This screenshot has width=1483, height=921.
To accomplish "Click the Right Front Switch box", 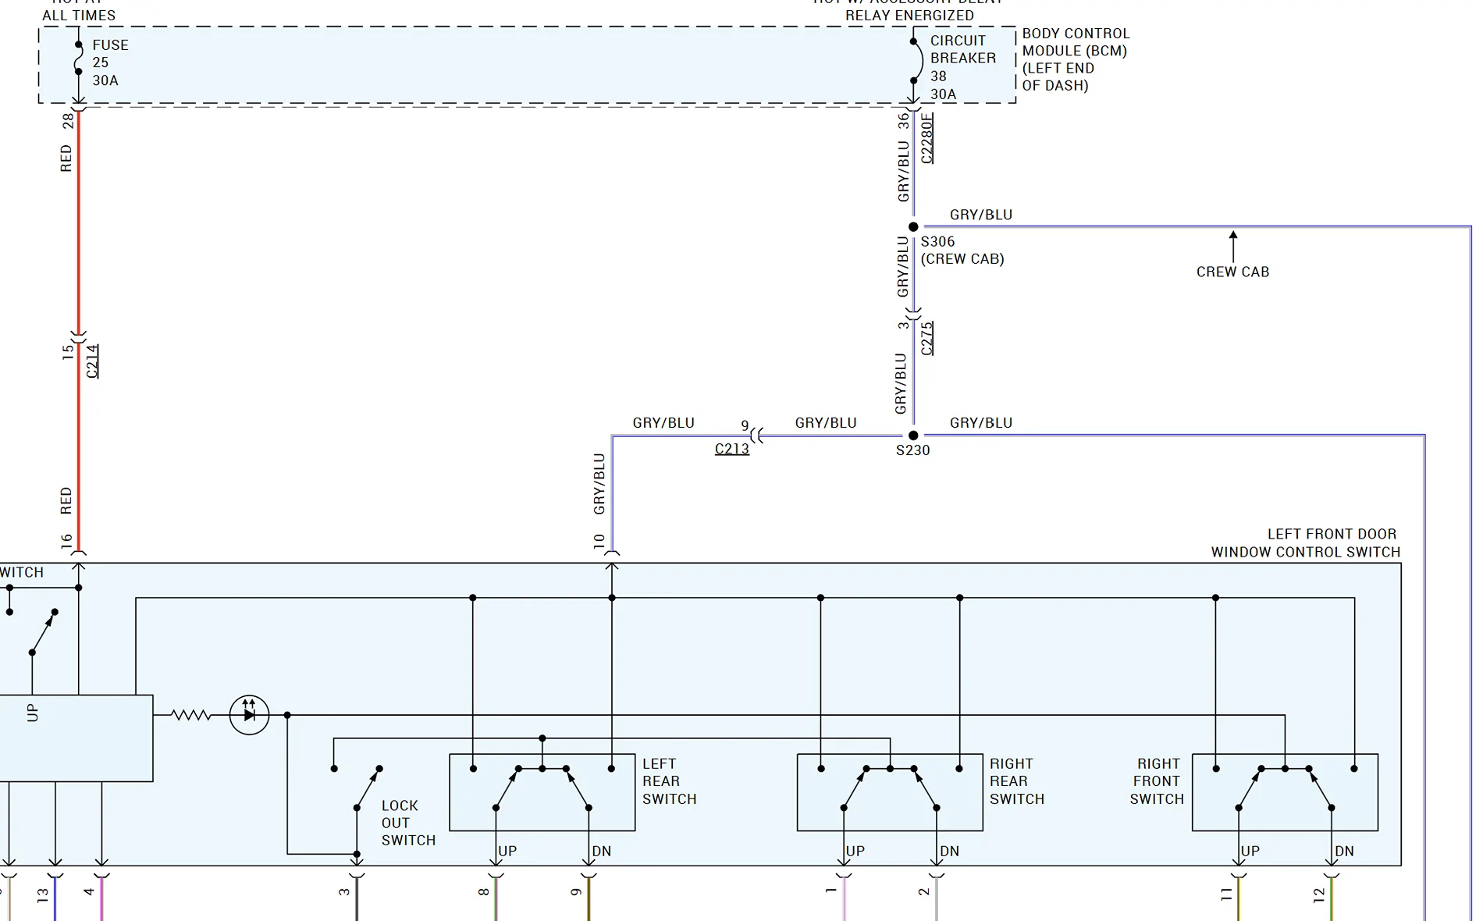I will click(x=1285, y=792).
